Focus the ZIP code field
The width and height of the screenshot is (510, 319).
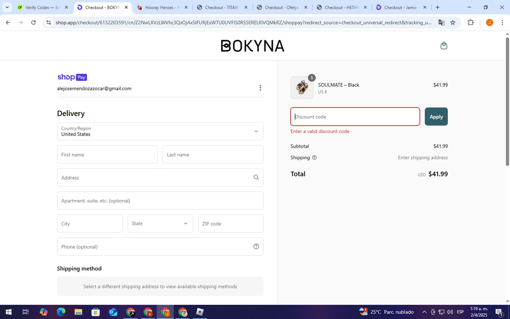[x=231, y=223]
